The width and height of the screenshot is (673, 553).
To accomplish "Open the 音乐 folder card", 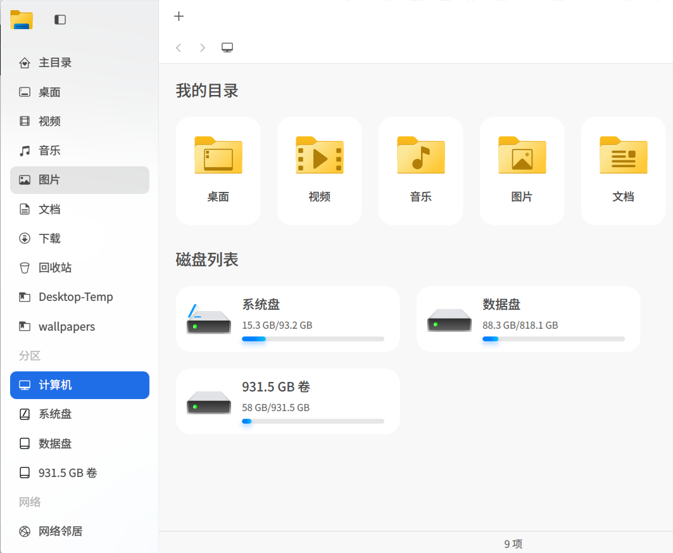I will [420, 171].
